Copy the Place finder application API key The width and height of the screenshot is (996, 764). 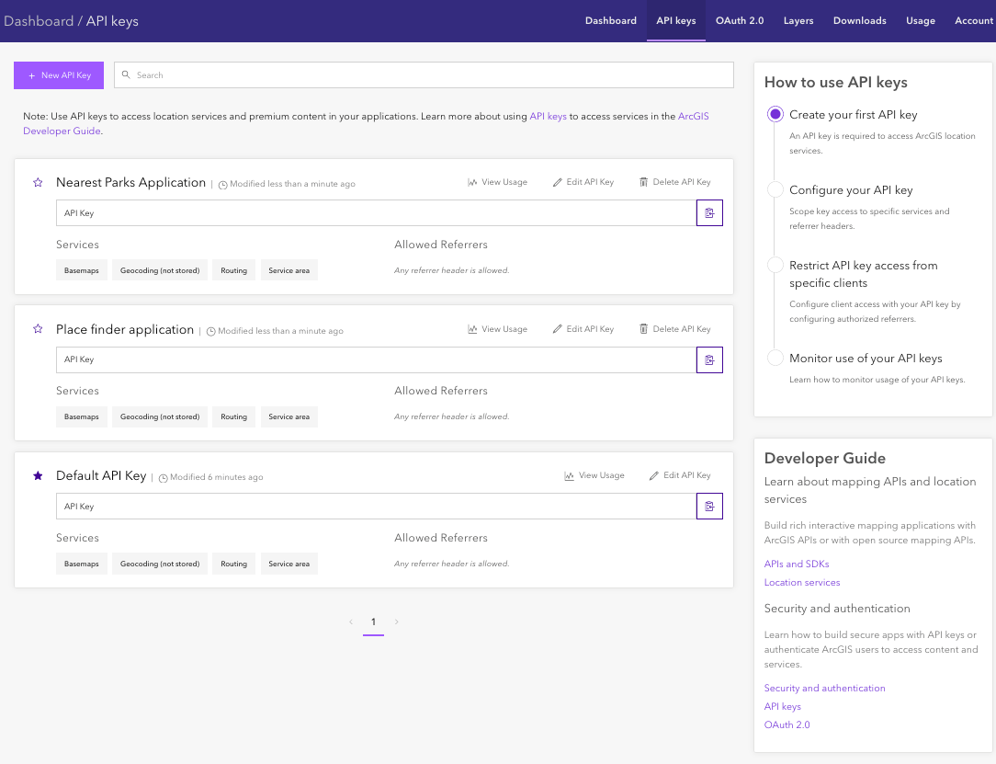click(709, 359)
